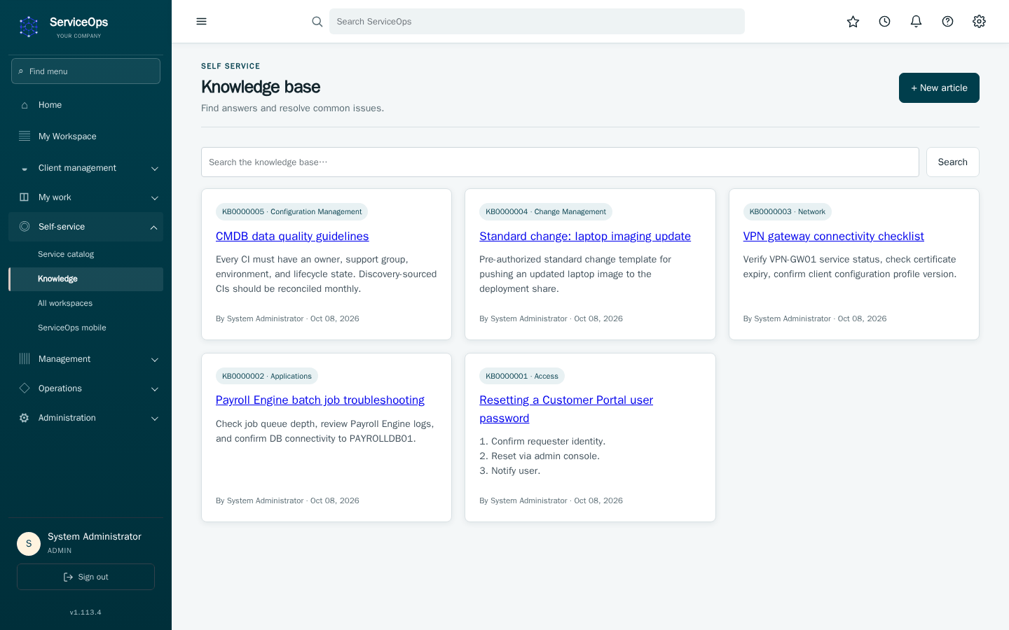Open Resetting a Customer Portal user password
This screenshot has width=1009, height=630.
click(x=566, y=409)
